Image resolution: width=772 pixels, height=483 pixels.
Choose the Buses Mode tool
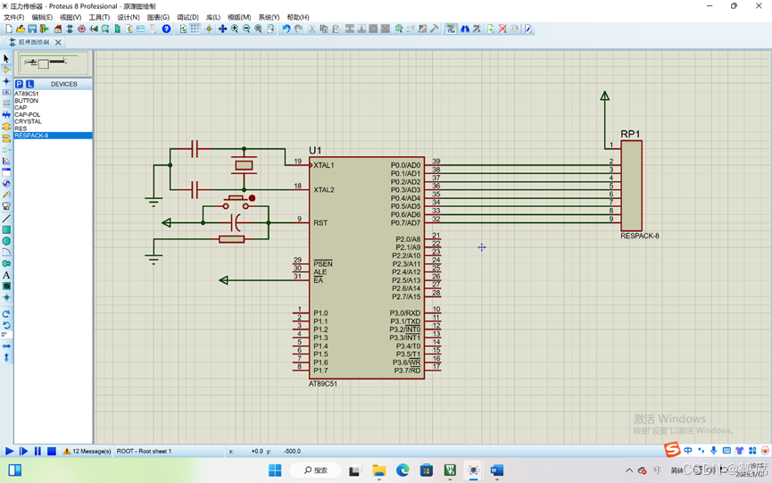point(6,114)
